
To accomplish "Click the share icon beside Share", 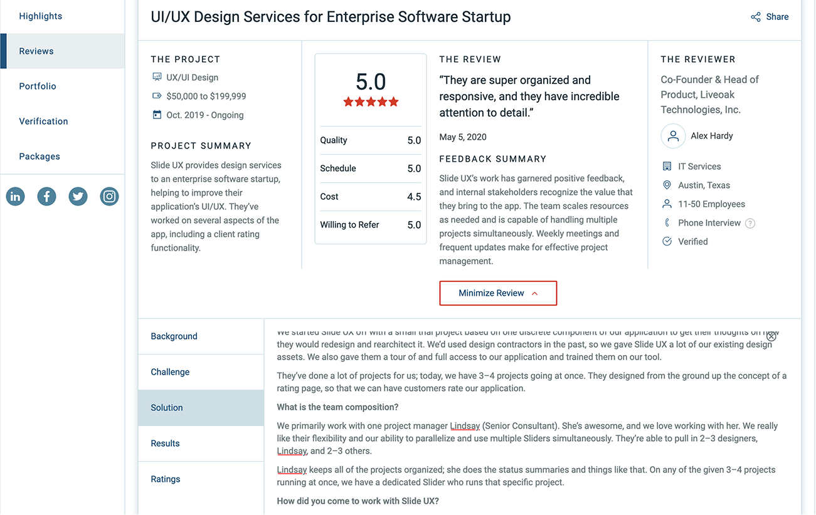I will [x=756, y=17].
